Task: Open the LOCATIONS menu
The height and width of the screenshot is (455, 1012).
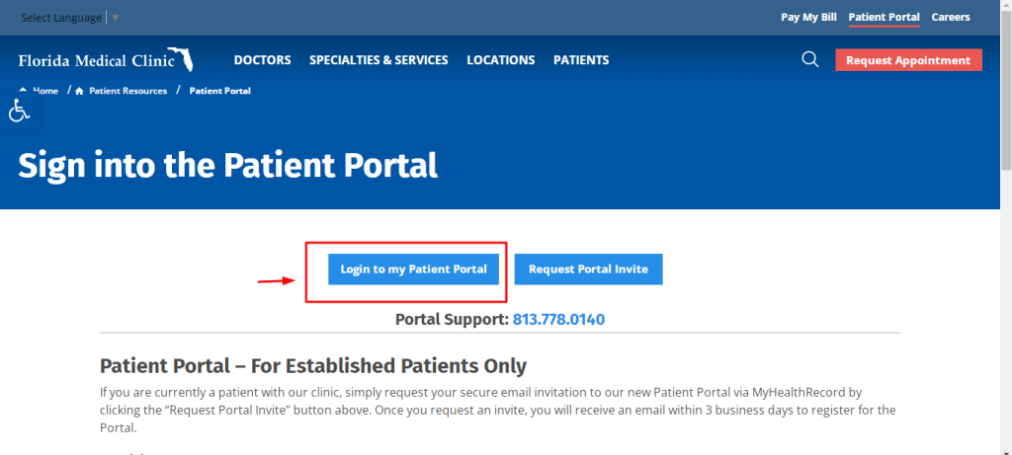Action: tap(501, 60)
